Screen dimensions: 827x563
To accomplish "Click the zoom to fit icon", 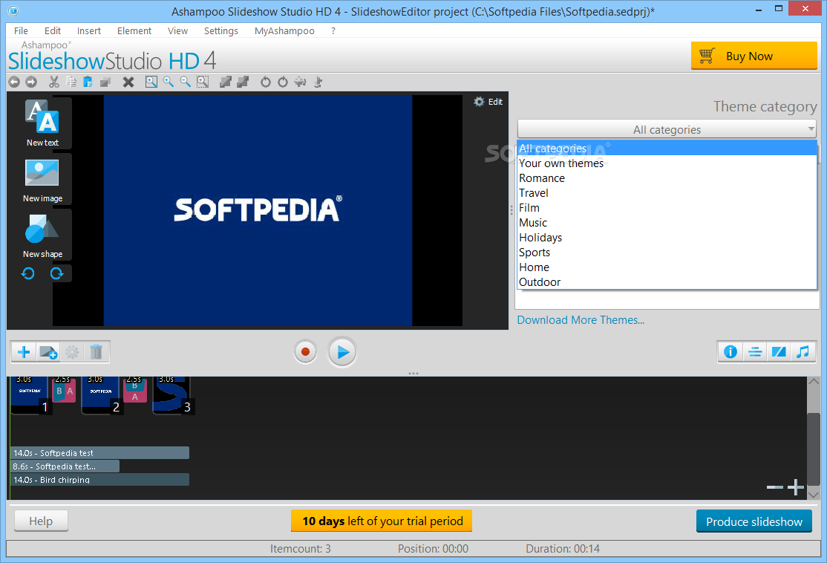I will 151,82.
